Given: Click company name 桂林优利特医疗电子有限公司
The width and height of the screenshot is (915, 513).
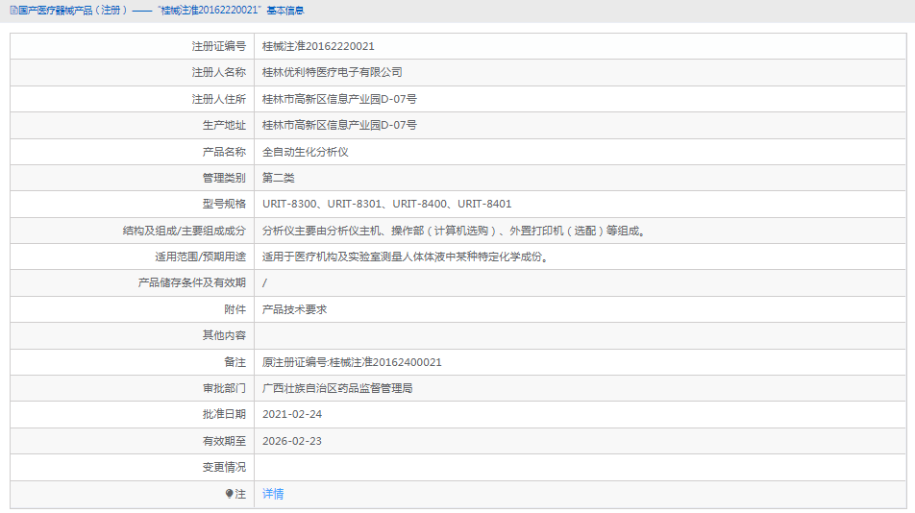Looking at the screenshot, I should click(x=332, y=72).
